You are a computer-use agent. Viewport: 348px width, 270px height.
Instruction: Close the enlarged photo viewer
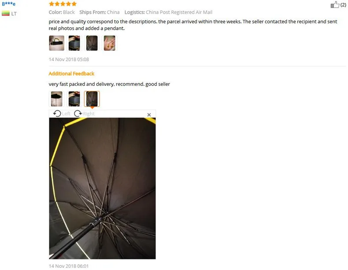pyautogui.click(x=149, y=115)
